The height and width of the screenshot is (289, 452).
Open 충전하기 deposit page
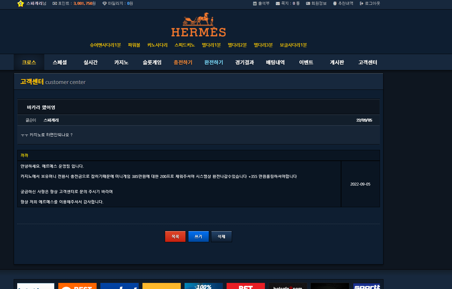[x=183, y=62]
